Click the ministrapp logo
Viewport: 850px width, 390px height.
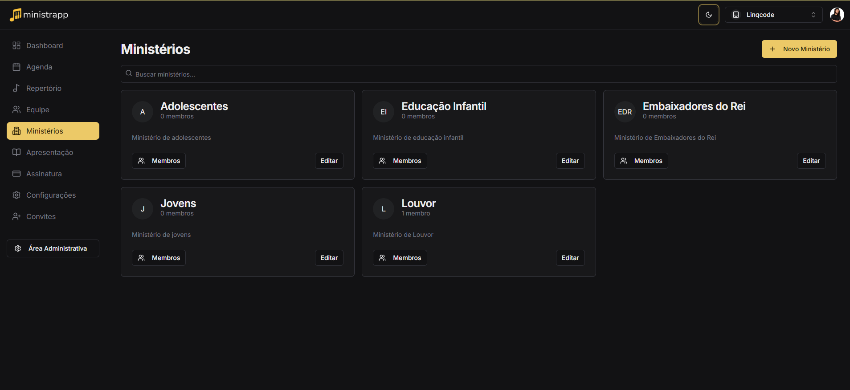[x=39, y=15]
